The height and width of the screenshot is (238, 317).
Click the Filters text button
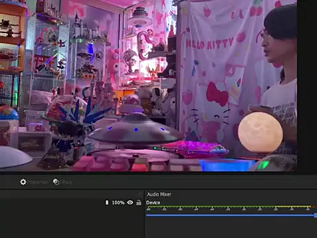click(66, 182)
